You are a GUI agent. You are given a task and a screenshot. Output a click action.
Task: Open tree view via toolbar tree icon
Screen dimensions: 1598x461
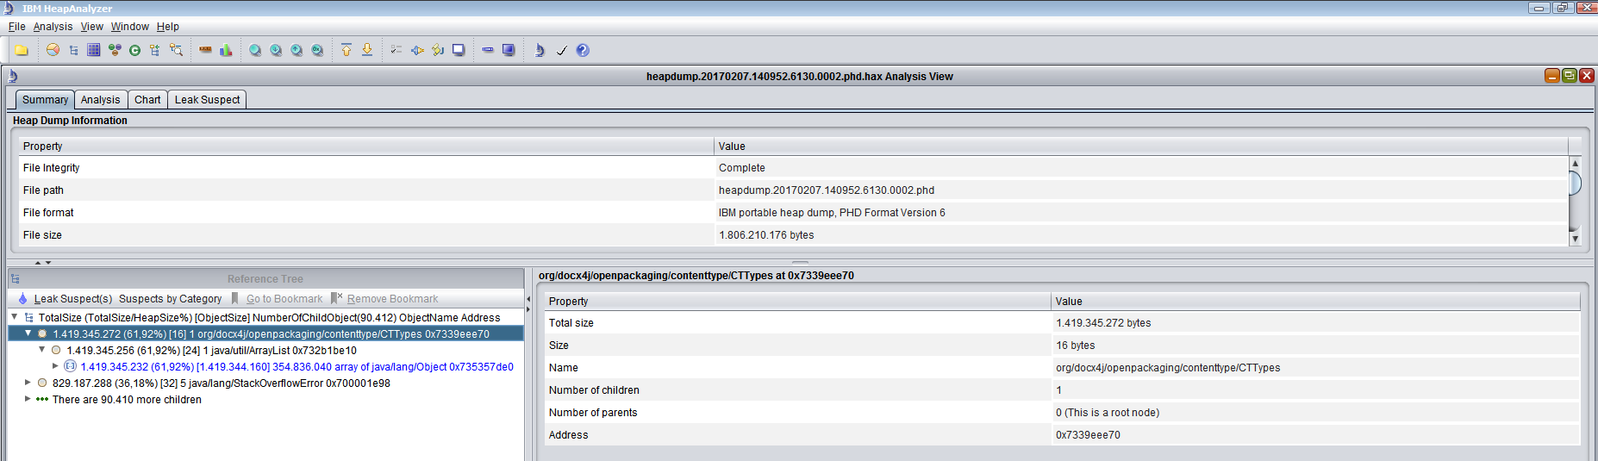pyautogui.click(x=74, y=50)
